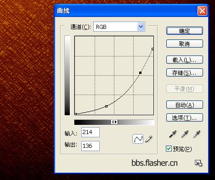Viewport: 215px width, 180px height.
Task: Click the 输入 field showing 214
Action: [91, 132]
